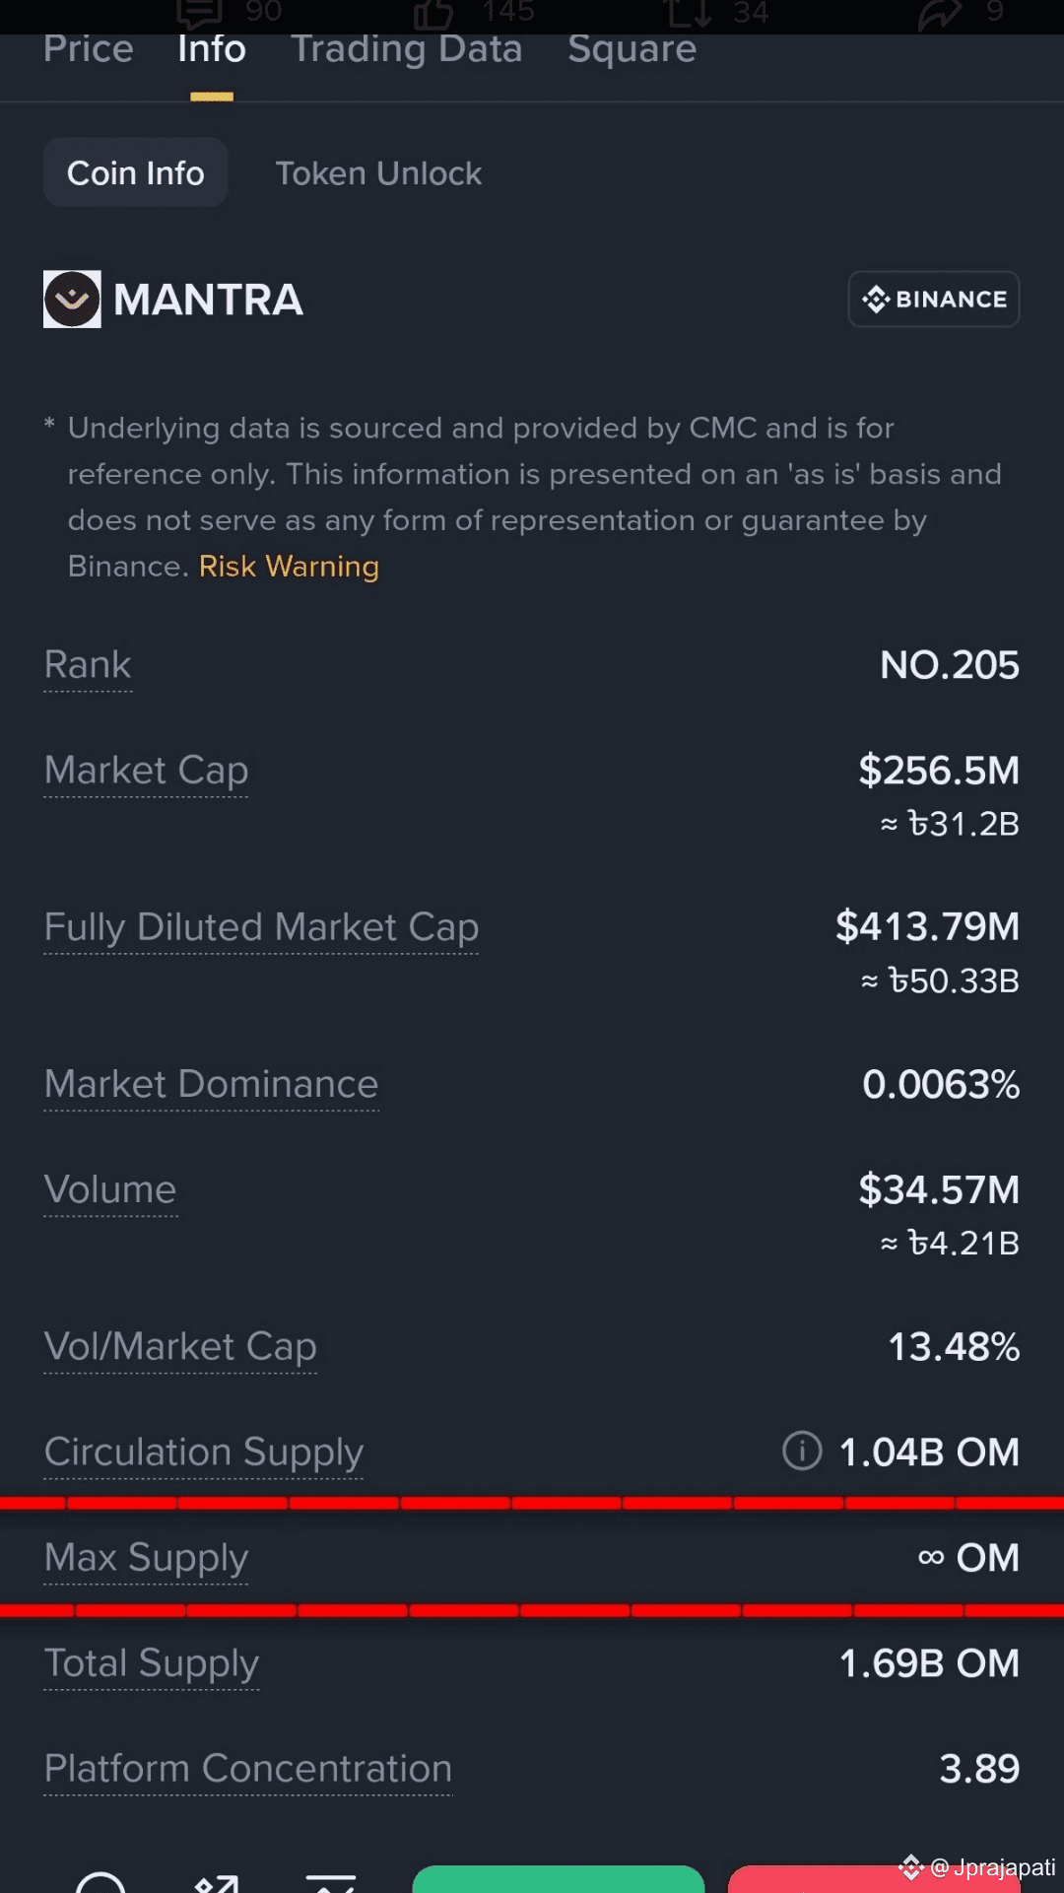Tap the Vol/Market Cap label

click(x=180, y=1346)
